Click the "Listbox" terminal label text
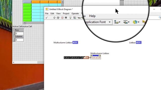The image size is (161, 90). coord(132,42)
